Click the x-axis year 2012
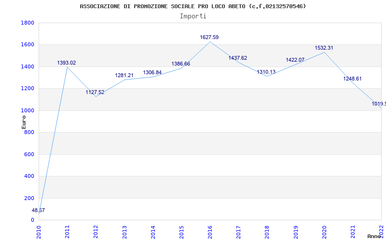 (x=96, y=232)
